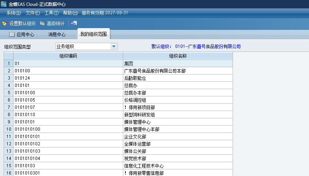Open the 系统(S) menu

14,13
